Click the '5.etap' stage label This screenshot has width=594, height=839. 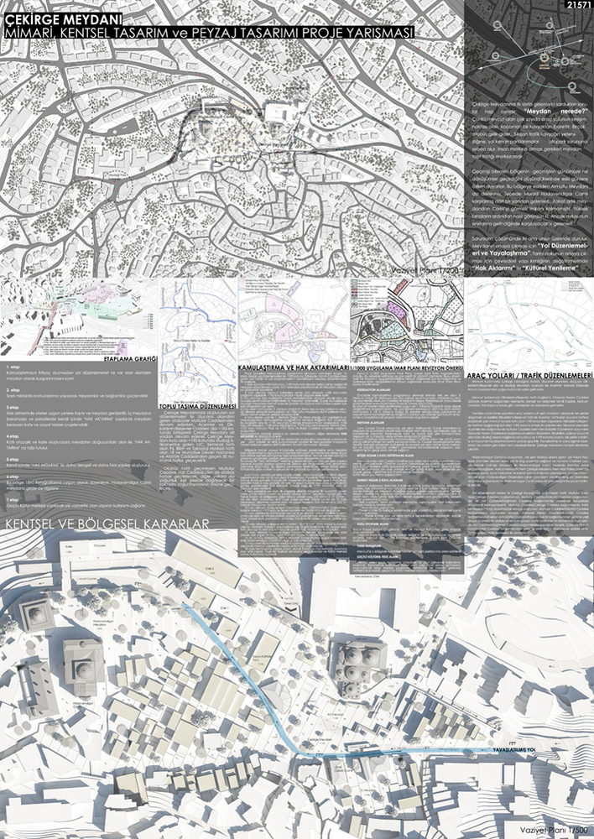click(13, 460)
